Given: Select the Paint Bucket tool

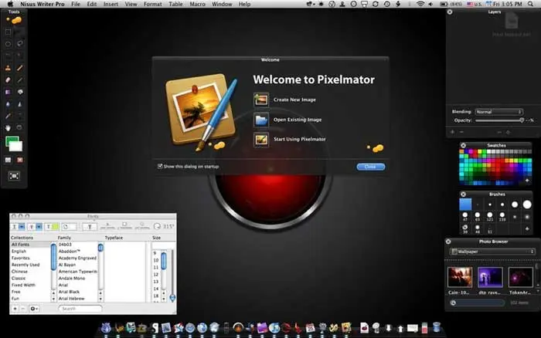Looking at the screenshot, I should pos(19,92).
